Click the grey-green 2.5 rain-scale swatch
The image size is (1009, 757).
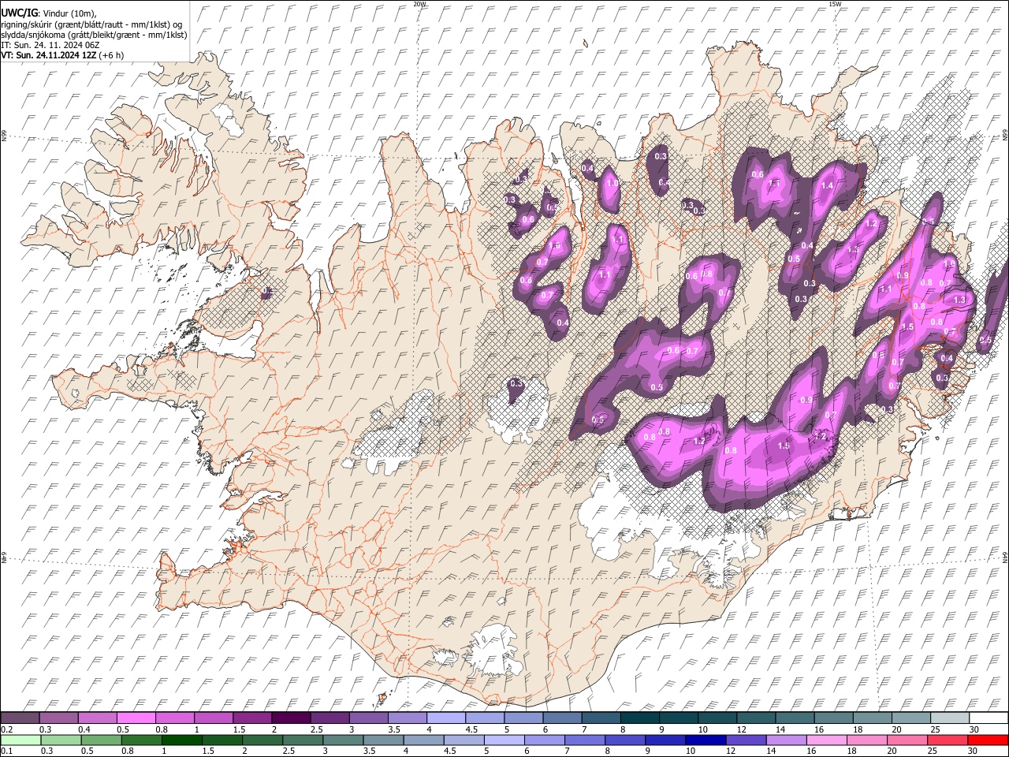303,740
